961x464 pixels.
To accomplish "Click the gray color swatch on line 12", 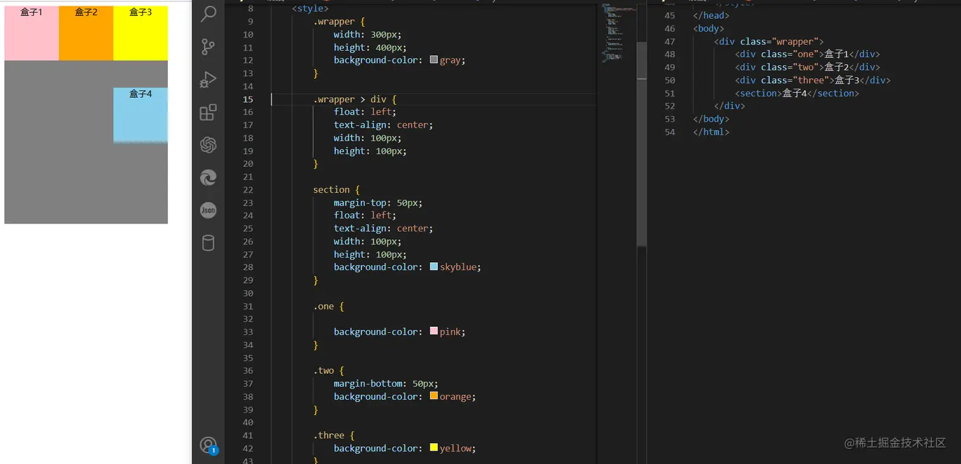I will pos(434,60).
